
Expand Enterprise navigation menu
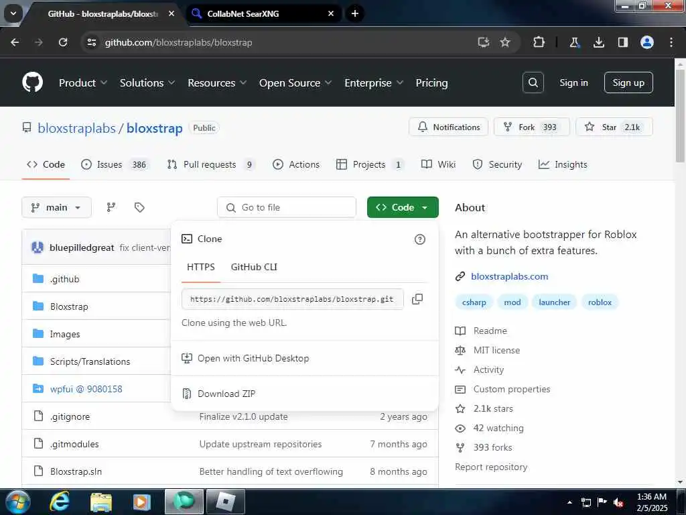(x=374, y=82)
